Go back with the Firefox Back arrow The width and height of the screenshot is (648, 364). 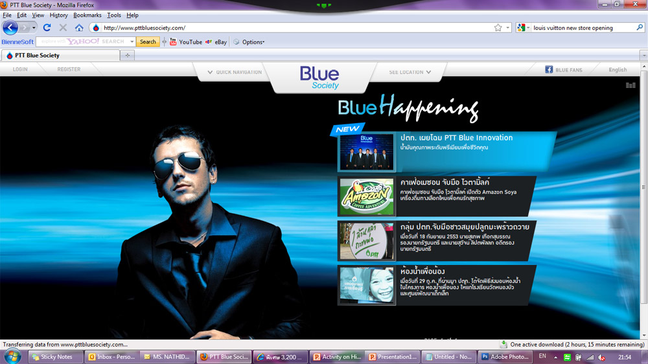pyautogui.click(x=10, y=28)
